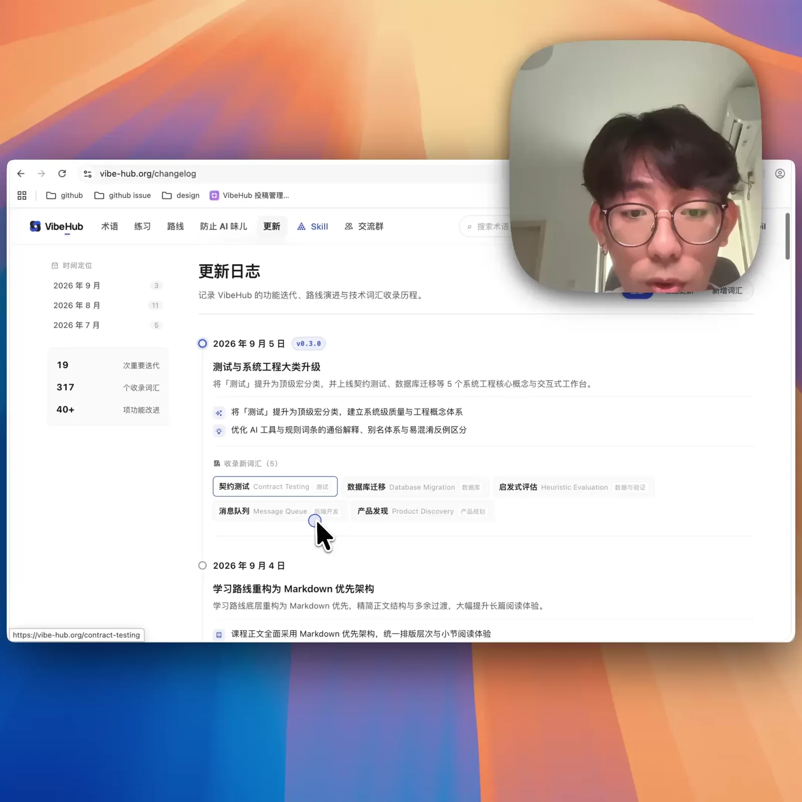This screenshot has height=802, width=802.
Task: Open site info icon in address bar
Action: [88, 173]
